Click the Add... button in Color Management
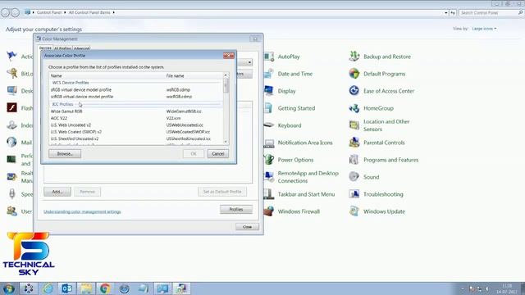 click(57, 192)
